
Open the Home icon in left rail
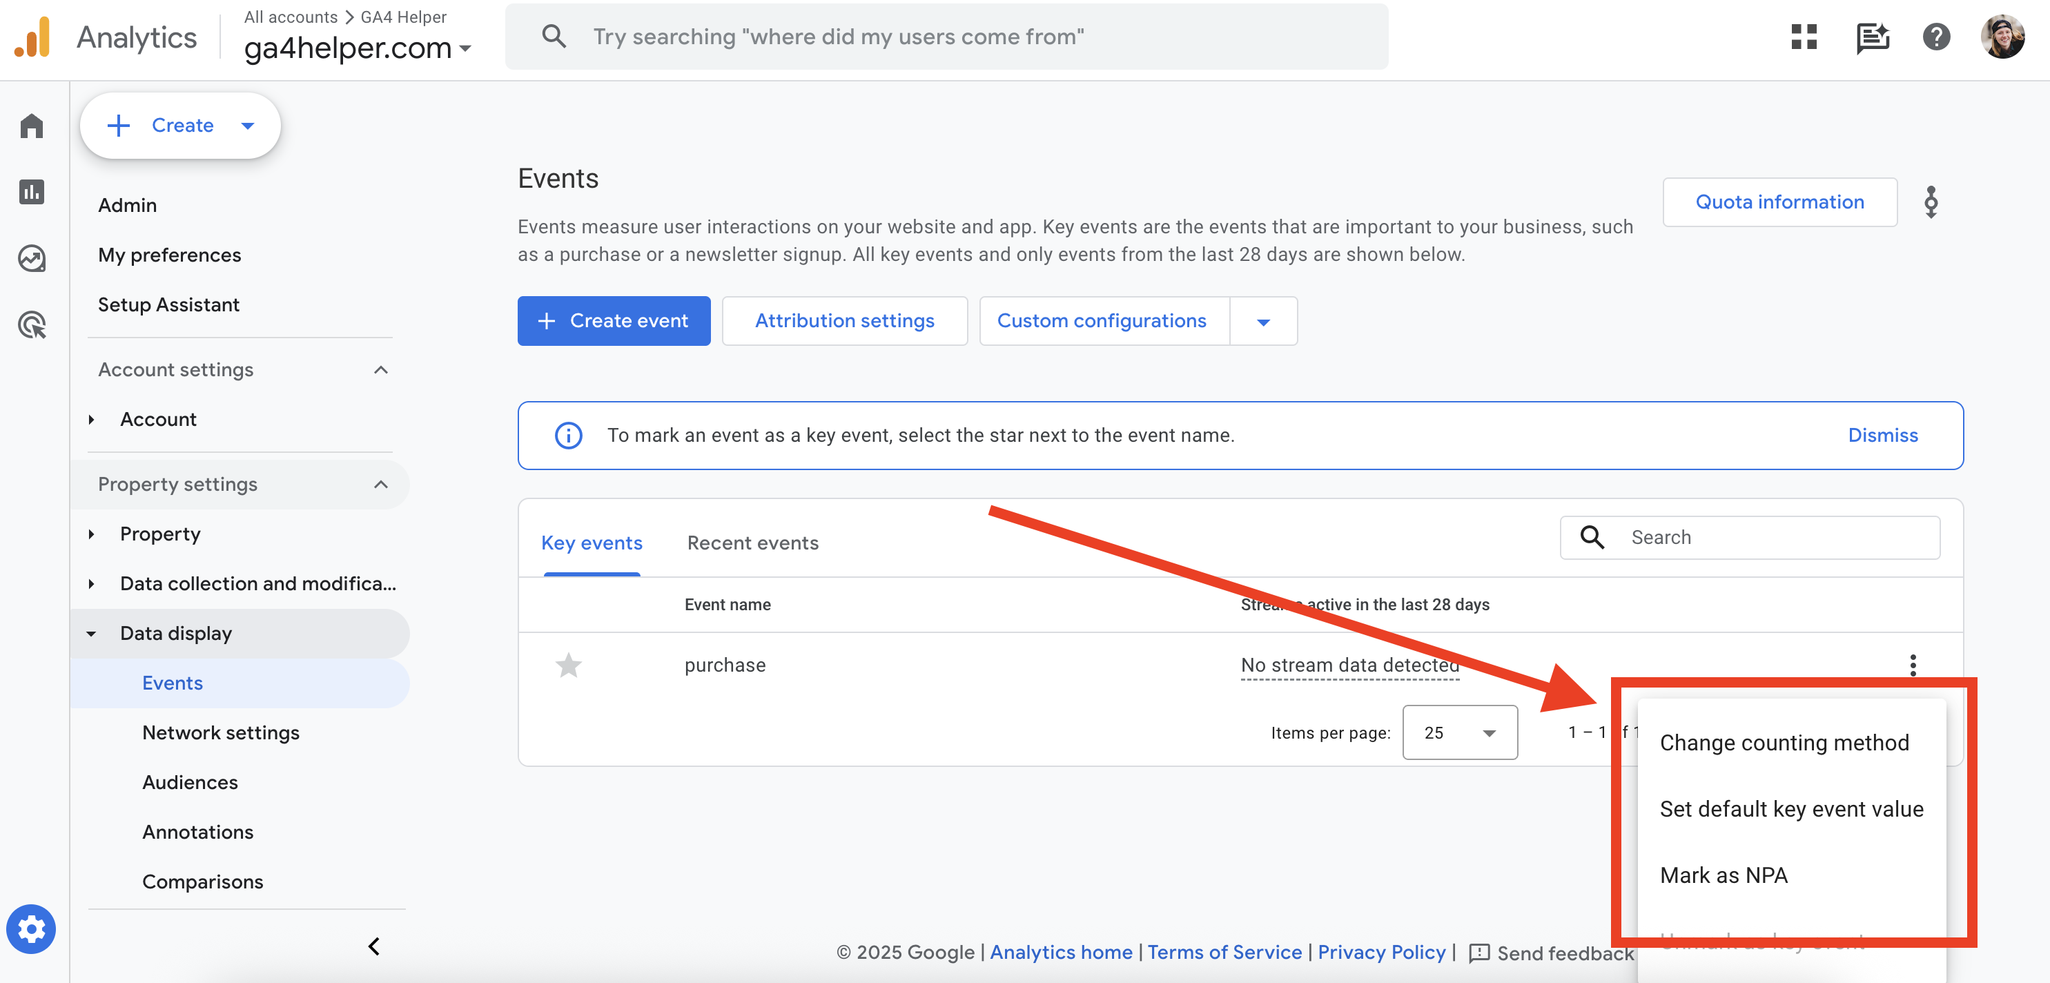pyautogui.click(x=32, y=126)
